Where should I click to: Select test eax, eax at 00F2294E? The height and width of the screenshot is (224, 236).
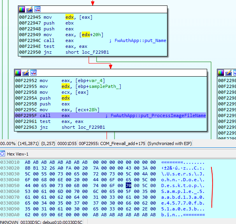[x=53, y=46]
